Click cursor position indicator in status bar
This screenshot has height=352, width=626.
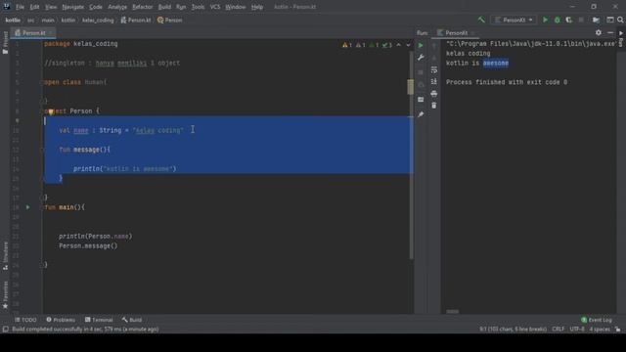coord(513,330)
